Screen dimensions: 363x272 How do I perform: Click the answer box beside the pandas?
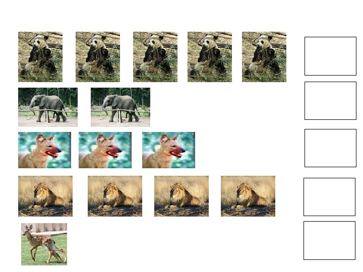pos(330,56)
